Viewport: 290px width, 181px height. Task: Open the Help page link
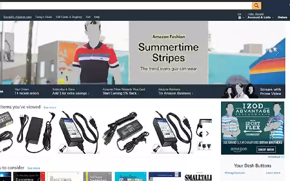[x=97, y=17]
